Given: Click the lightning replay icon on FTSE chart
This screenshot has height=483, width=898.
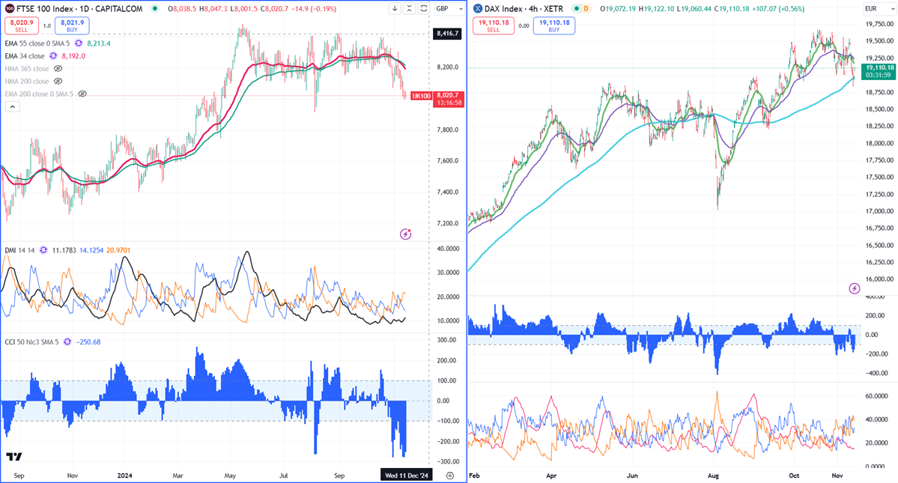Looking at the screenshot, I should point(405,234).
